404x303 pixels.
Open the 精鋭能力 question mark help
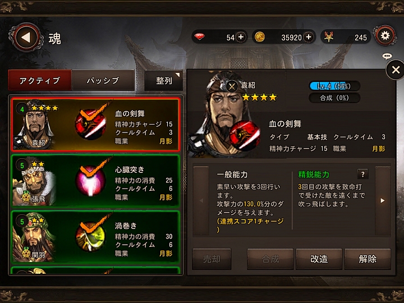[x=362, y=174]
